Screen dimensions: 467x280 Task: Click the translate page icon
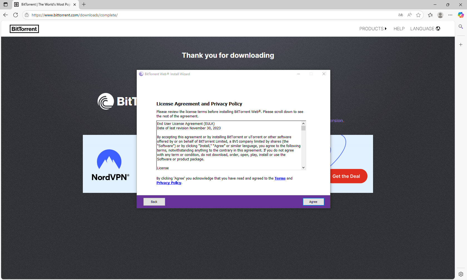coord(401,15)
